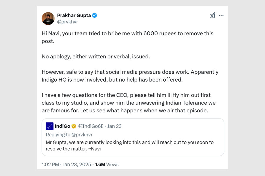
Task: Expand the three-dot more options menu
Action: click(221, 15)
